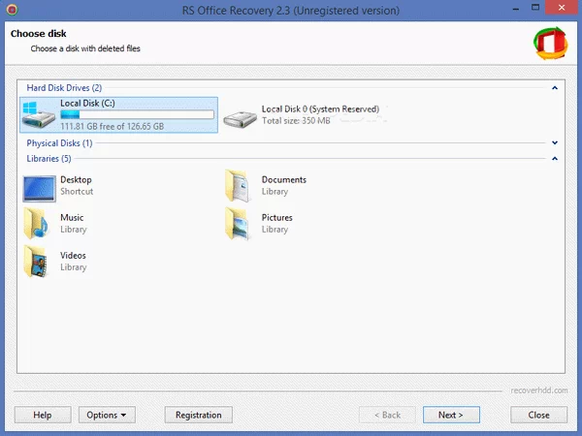
Task: Click the 'Libraries (5)' header
Action: [x=48, y=159]
